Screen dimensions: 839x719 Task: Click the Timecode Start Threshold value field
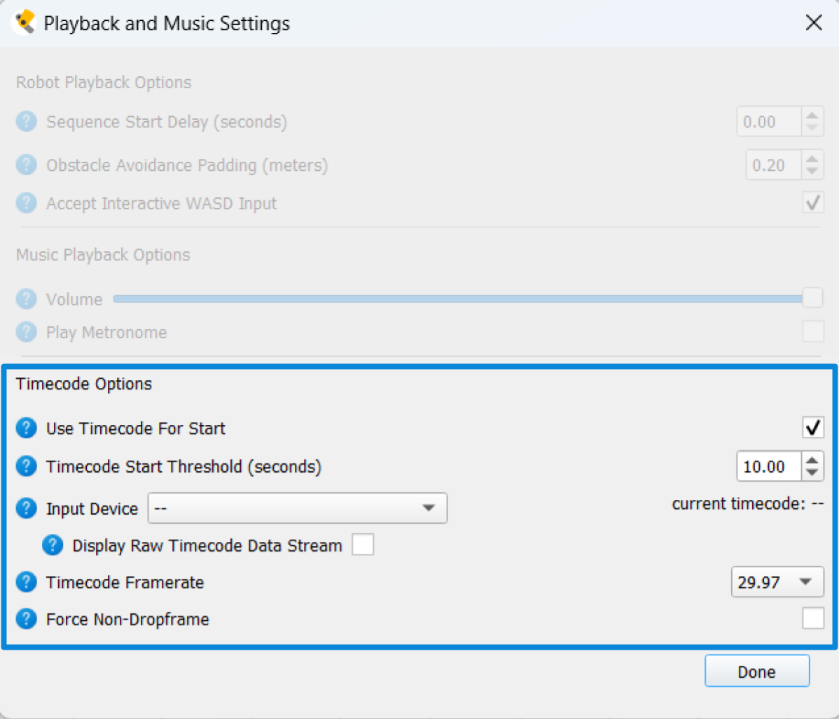point(768,466)
